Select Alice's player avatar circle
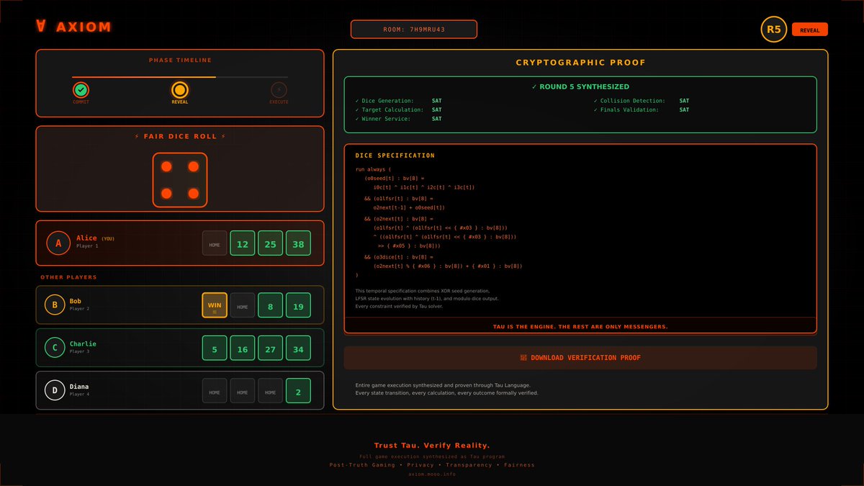Image resolution: width=864 pixels, height=486 pixels. click(x=58, y=243)
